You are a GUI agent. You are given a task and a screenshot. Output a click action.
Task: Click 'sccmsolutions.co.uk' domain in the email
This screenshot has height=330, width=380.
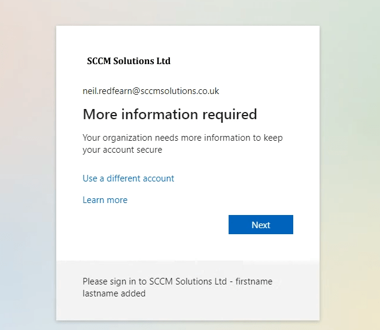[x=180, y=92]
